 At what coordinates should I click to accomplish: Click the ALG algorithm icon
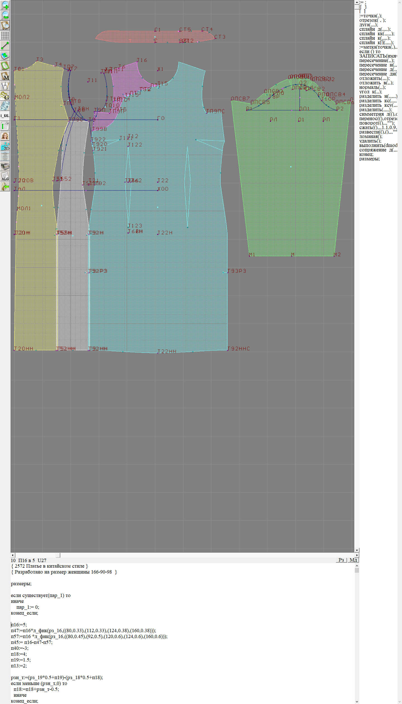point(5,177)
